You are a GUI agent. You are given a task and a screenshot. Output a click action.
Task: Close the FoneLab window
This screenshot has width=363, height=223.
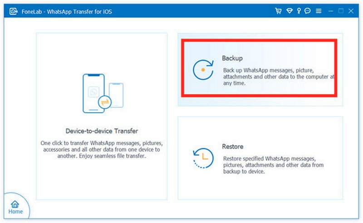coord(353,10)
